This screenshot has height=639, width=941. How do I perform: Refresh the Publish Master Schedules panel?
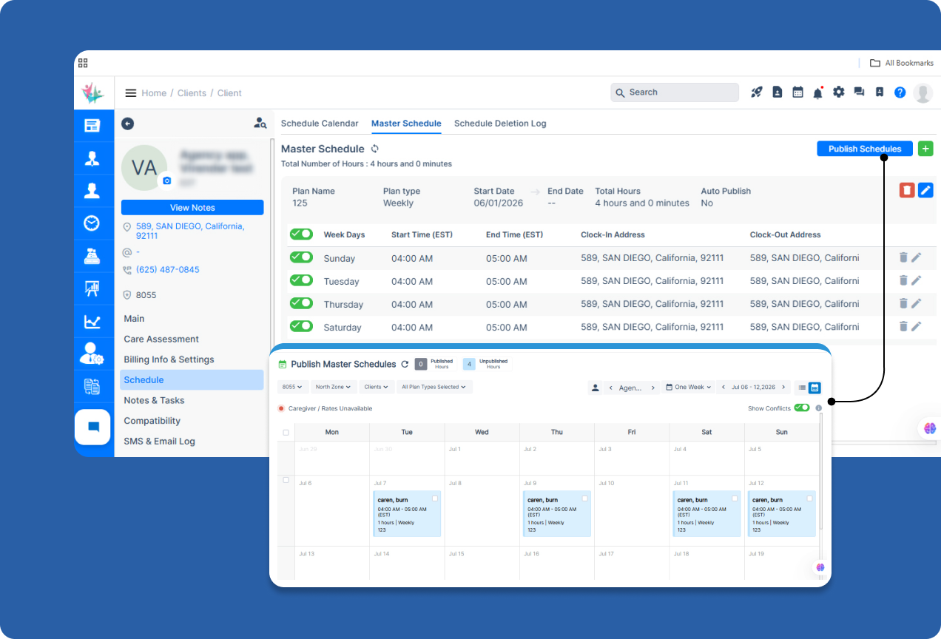[405, 364]
